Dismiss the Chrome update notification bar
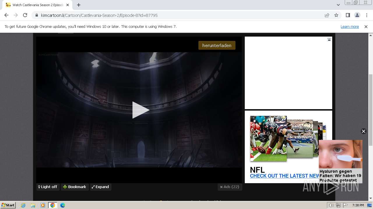Screen dimensions: 373x209 point(366,27)
